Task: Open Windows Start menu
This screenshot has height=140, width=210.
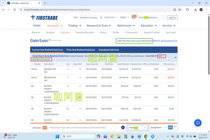Action: (x=57, y=136)
